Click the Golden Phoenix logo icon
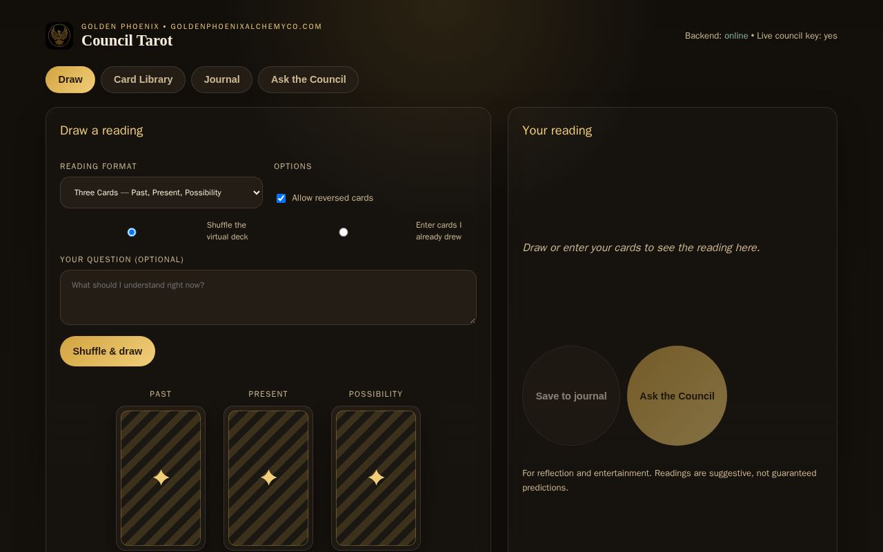 pyautogui.click(x=59, y=36)
